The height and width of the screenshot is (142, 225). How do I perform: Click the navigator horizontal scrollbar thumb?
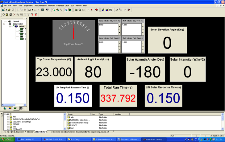(10, 105)
